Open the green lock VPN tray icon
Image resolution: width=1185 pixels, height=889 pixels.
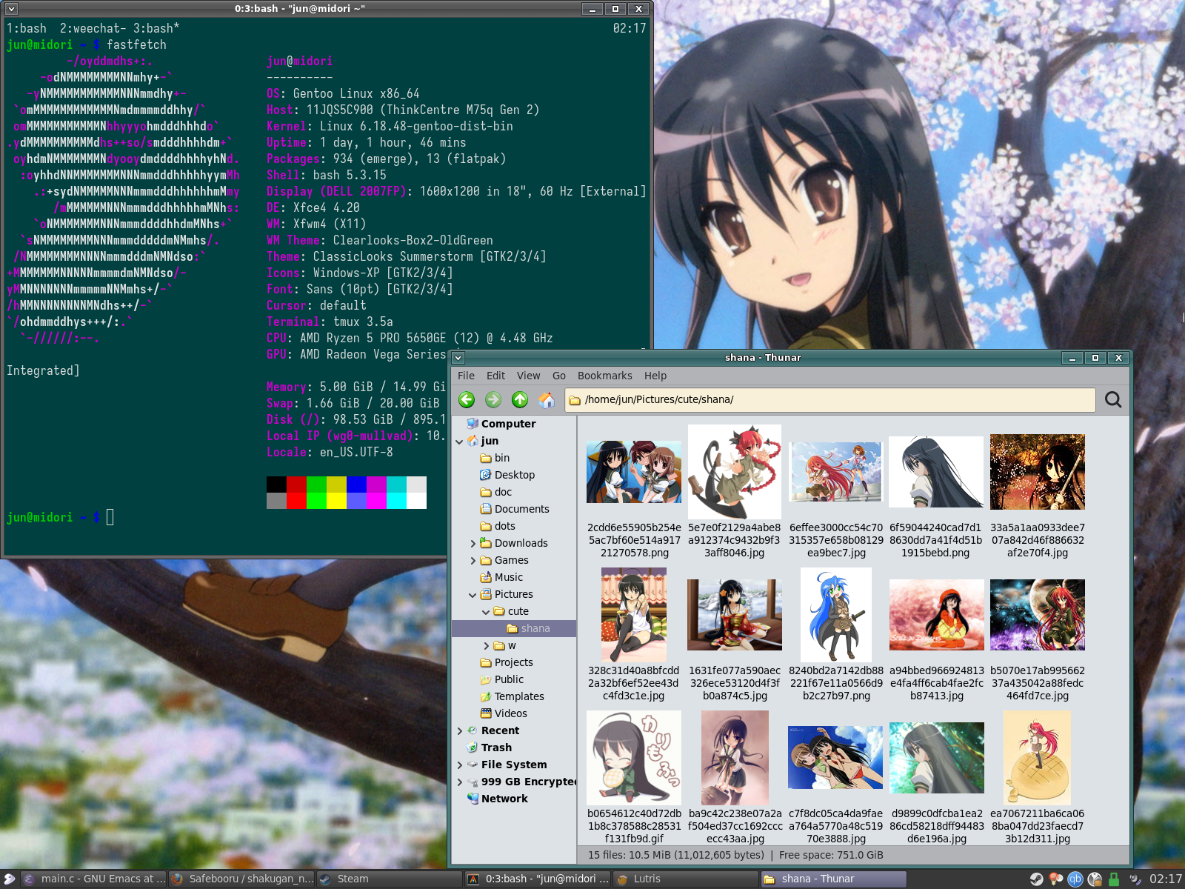pyautogui.click(x=1113, y=879)
